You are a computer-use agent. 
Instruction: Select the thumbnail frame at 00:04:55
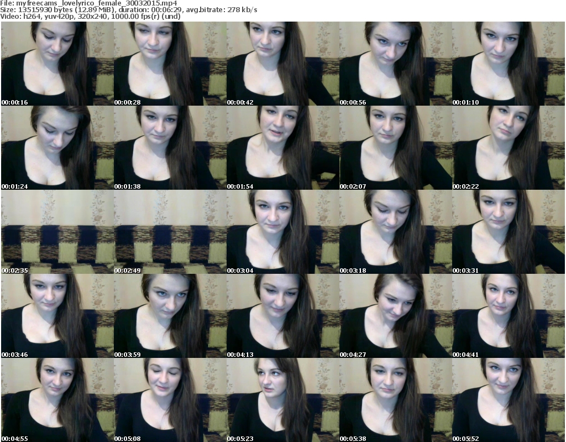[x=57, y=400]
